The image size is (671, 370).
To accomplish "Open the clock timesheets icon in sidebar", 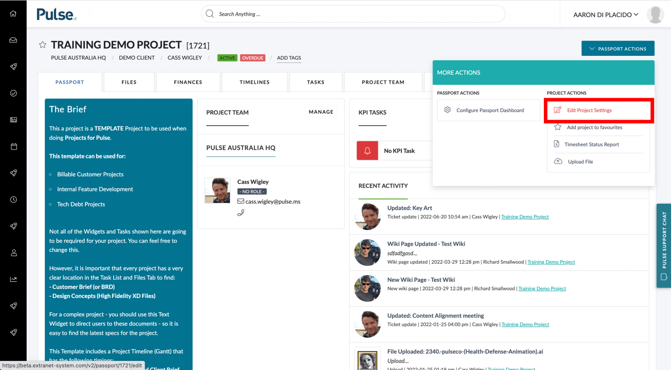I will (x=13, y=199).
